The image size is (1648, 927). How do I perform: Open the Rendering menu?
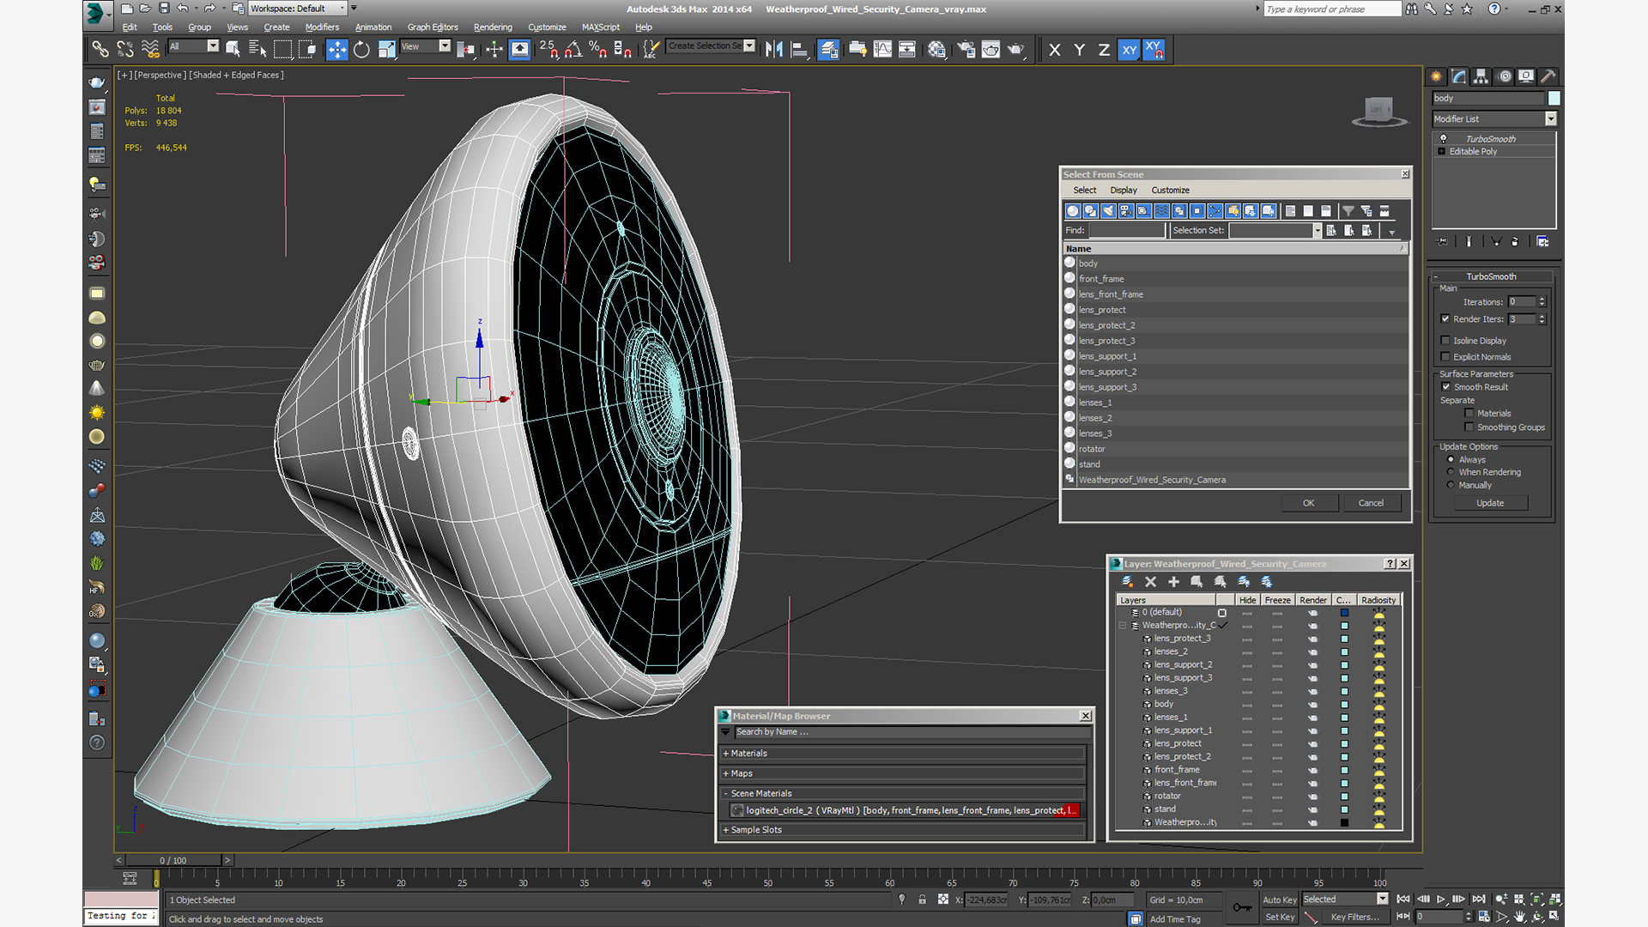(493, 27)
